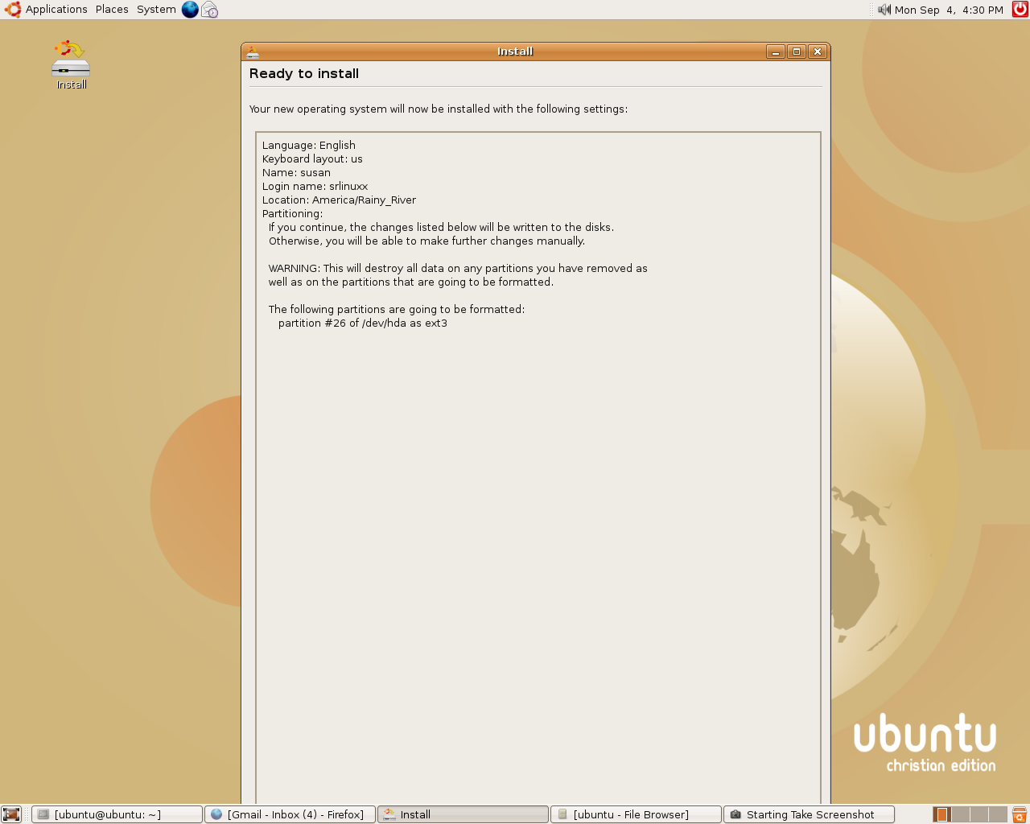Click the volume speaker icon
The image size is (1030, 824).
pyautogui.click(x=884, y=10)
